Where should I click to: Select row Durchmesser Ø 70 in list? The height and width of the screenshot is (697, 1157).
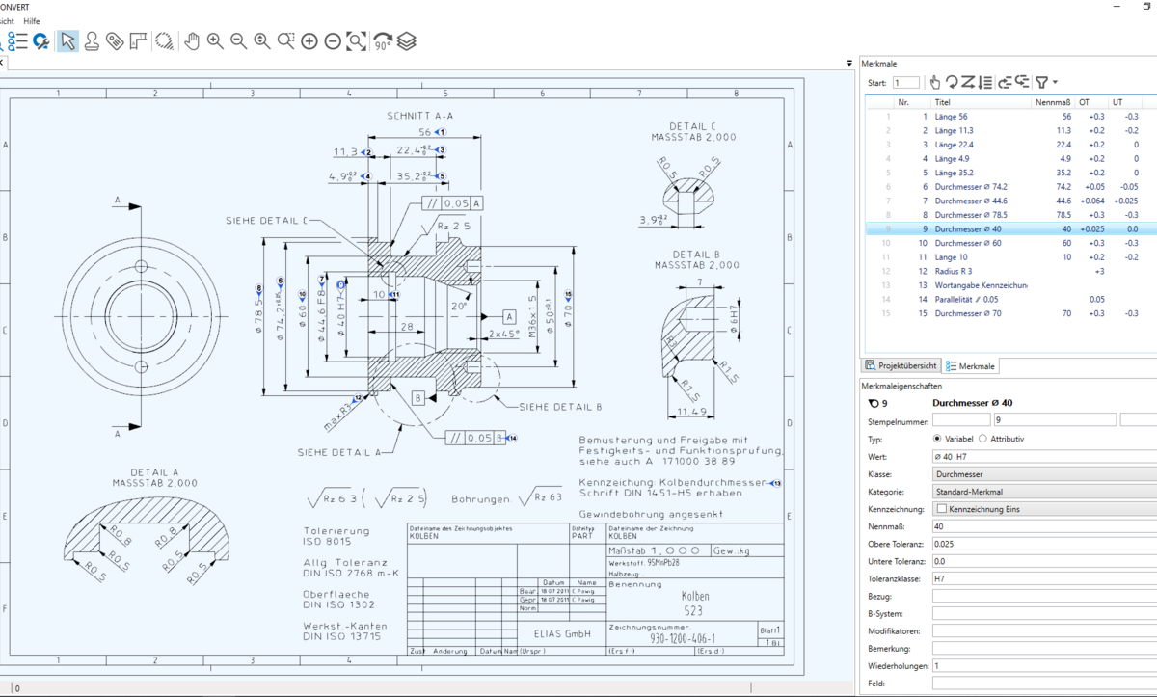pos(1008,313)
